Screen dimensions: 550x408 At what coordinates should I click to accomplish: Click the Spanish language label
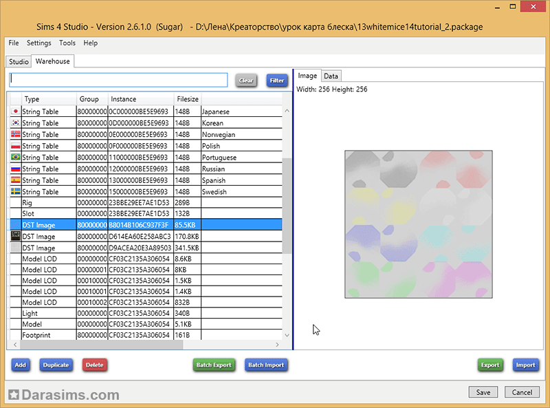tap(214, 180)
